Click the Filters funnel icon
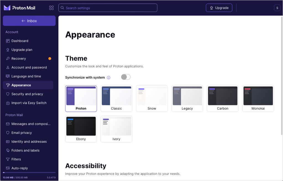The height and width of the screenshot is (181, 283). click(x=8, y=159)
